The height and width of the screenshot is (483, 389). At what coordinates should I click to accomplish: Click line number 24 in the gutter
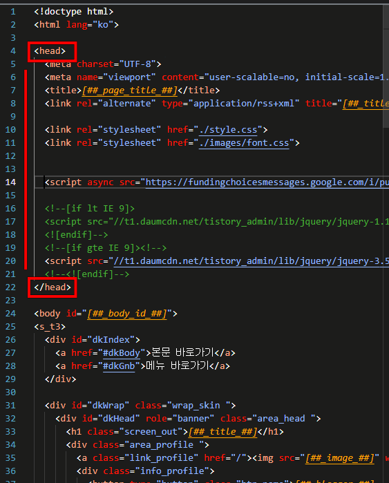10,314
